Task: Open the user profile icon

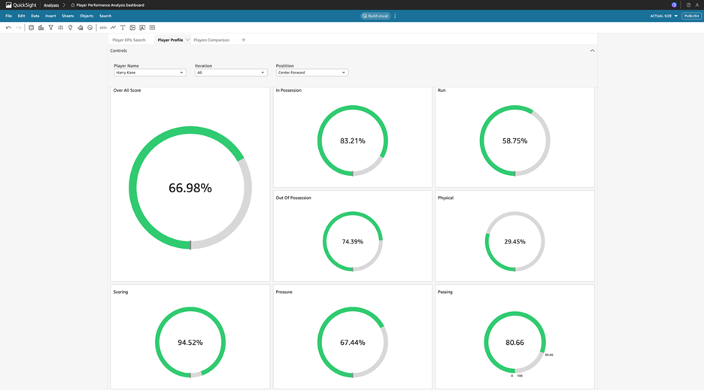Action: [697, 5]
